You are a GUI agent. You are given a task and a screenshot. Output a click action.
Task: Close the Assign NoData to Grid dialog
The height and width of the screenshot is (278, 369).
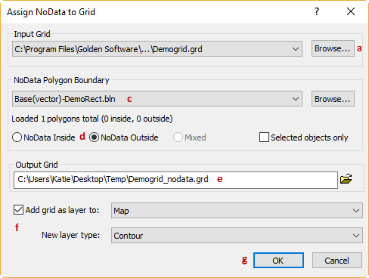pyautogui.click(x=351, y=11)
